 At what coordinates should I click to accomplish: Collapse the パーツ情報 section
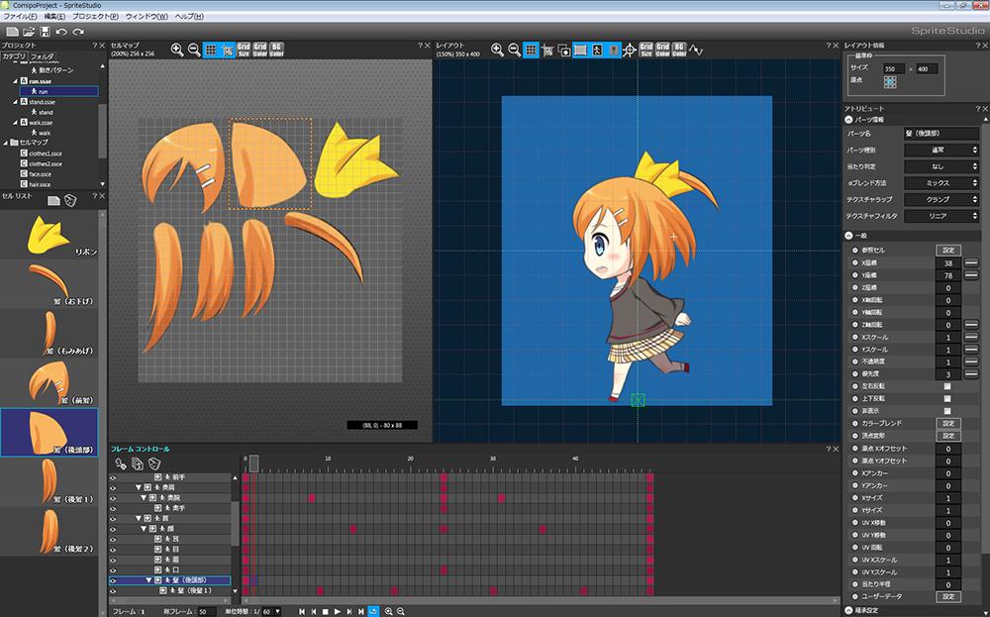tap(849, 120)
